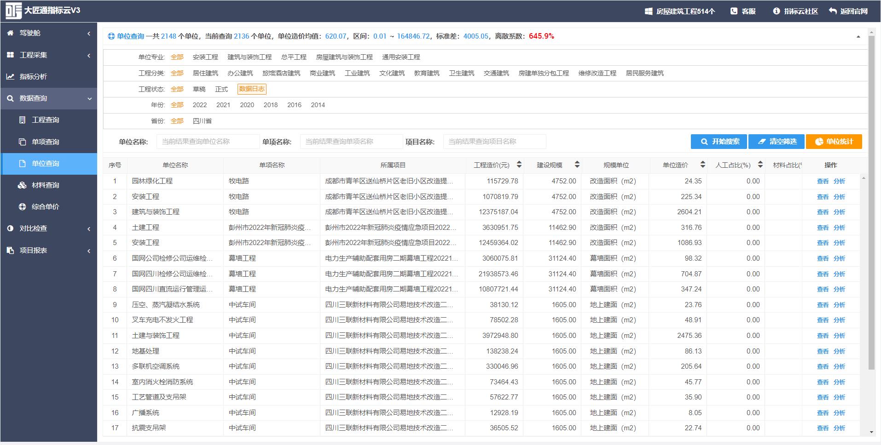
Task: Filter 单位专业 by 总平工程
Action: click(294, 57)
